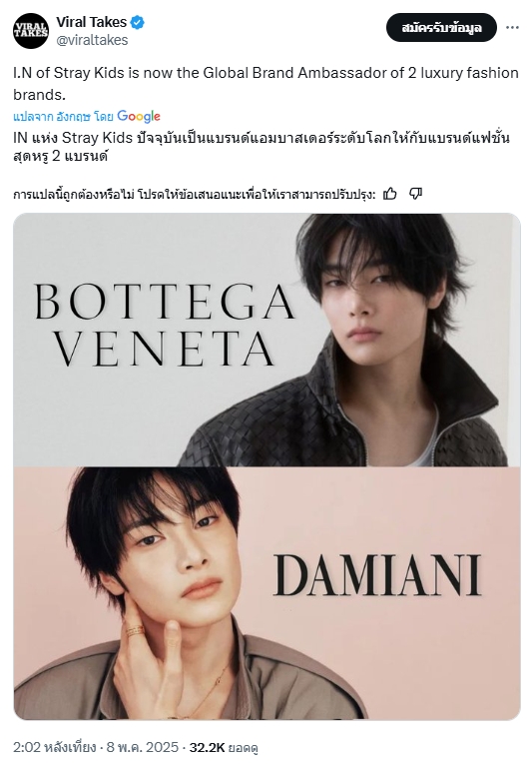Open the three-dot more options menu
530x764 pixels.
(x=512, y=28)
